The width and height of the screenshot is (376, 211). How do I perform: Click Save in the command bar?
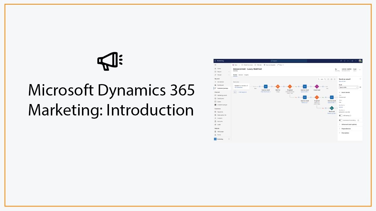click(235, 65)
